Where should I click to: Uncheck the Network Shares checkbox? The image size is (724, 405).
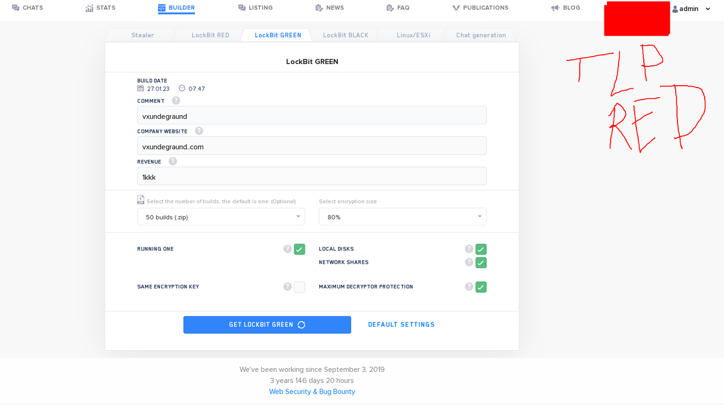tap(481, 263)
